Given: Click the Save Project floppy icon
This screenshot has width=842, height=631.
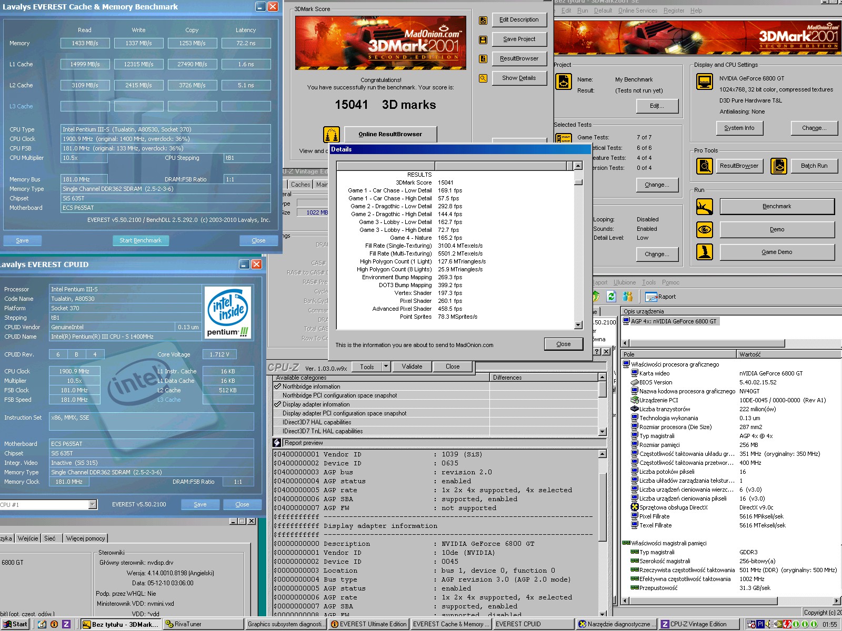Looking at the screenshot, I should pos(483,40).
